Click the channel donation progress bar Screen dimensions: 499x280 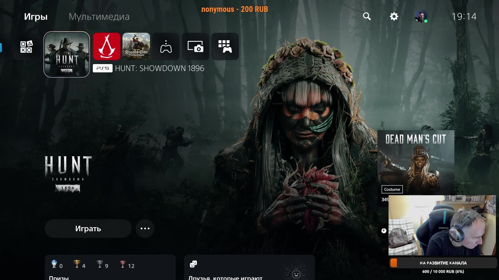click(x=443, y=263)
